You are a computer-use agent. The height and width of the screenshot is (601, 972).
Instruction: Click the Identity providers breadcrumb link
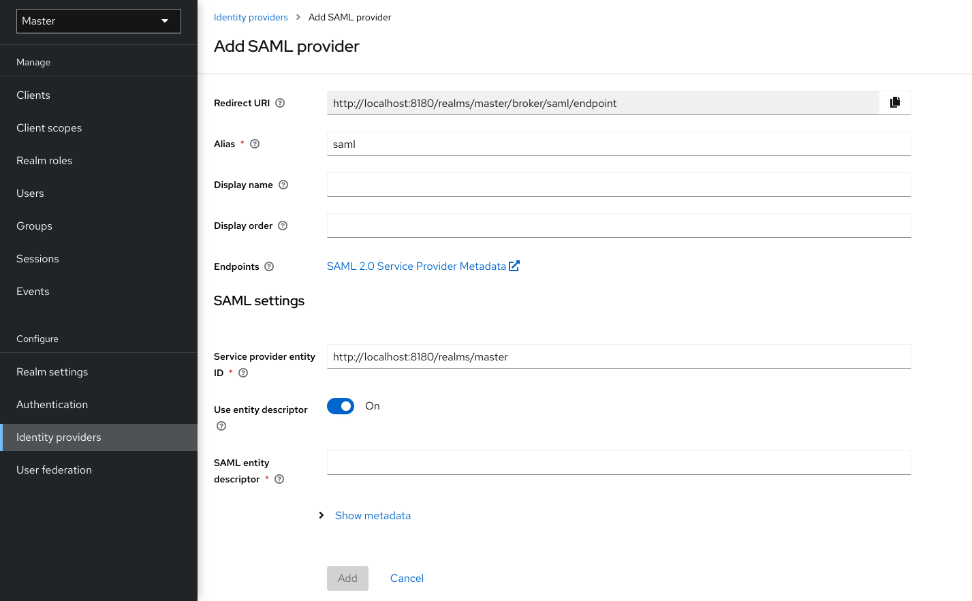(251, 17)
